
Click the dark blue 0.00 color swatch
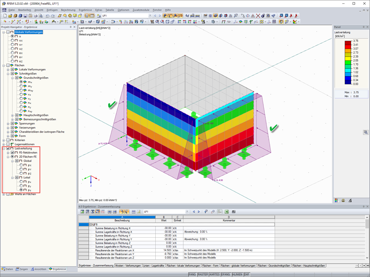pos(348,82)
